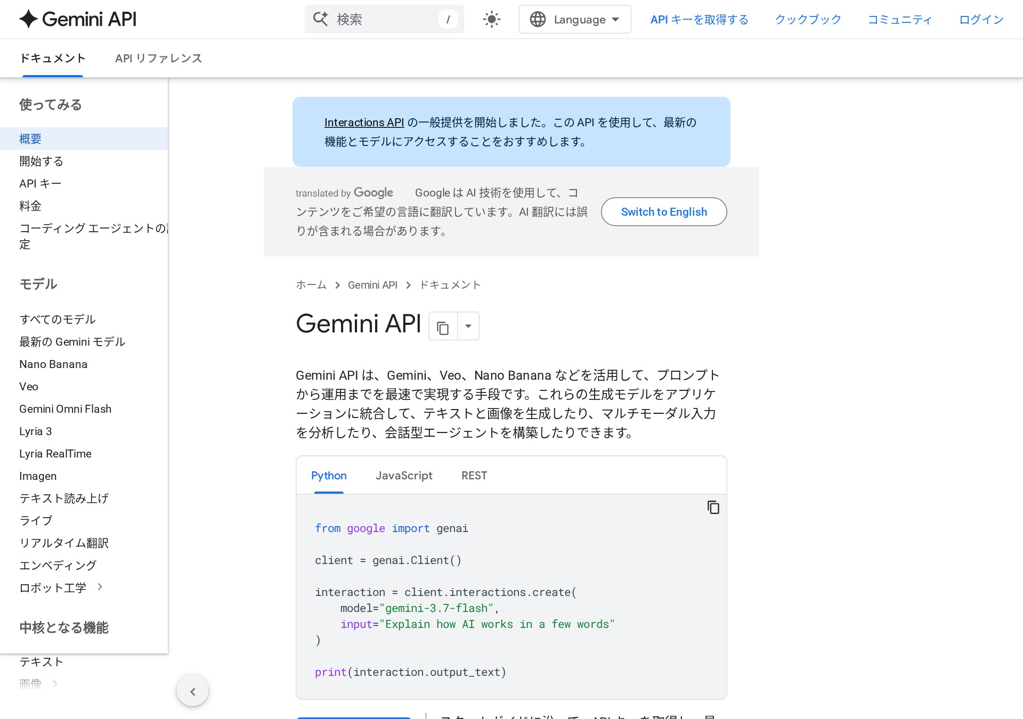Click the ログイン link
The height and width of the screenshot is (719, 1023).
981,20
